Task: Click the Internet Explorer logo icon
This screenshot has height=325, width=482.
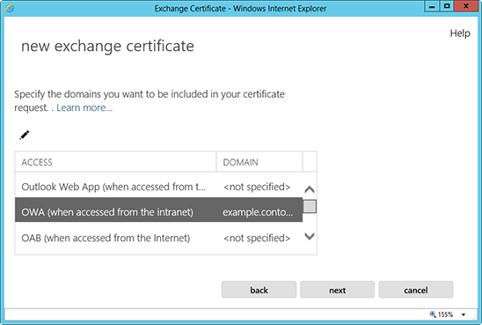Action: click(x=10, y=8)
